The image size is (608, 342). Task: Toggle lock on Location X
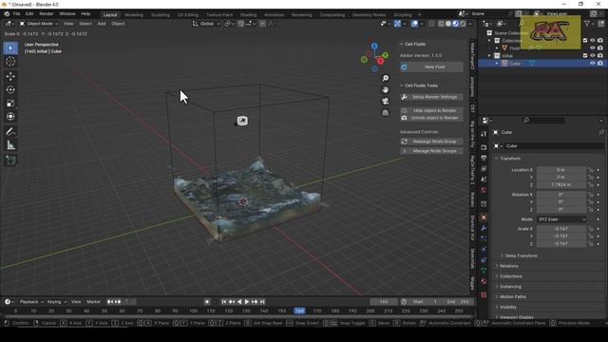coord(591,170)
